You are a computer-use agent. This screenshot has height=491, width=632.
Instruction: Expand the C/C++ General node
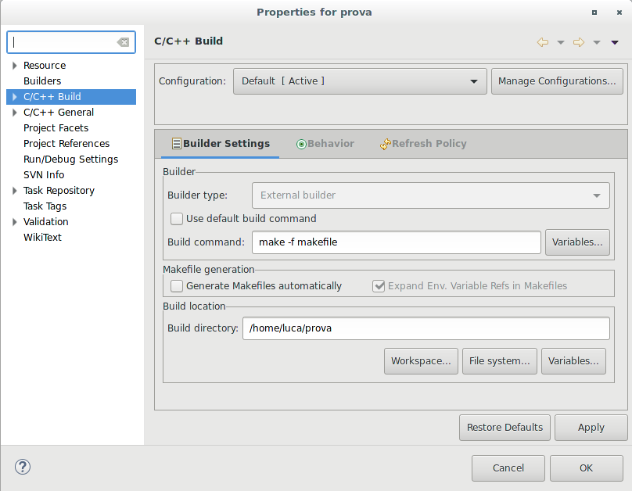[15, 113]
